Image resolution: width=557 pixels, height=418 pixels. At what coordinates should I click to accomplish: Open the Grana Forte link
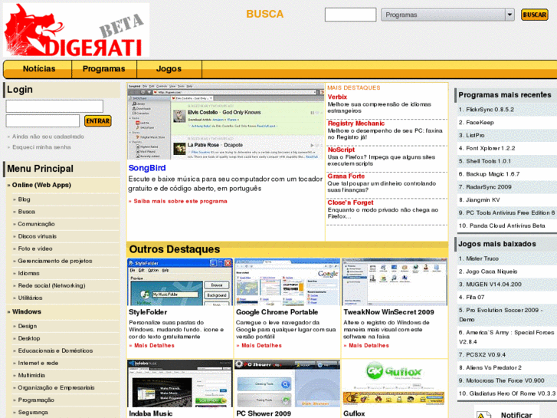click(346, 176)
